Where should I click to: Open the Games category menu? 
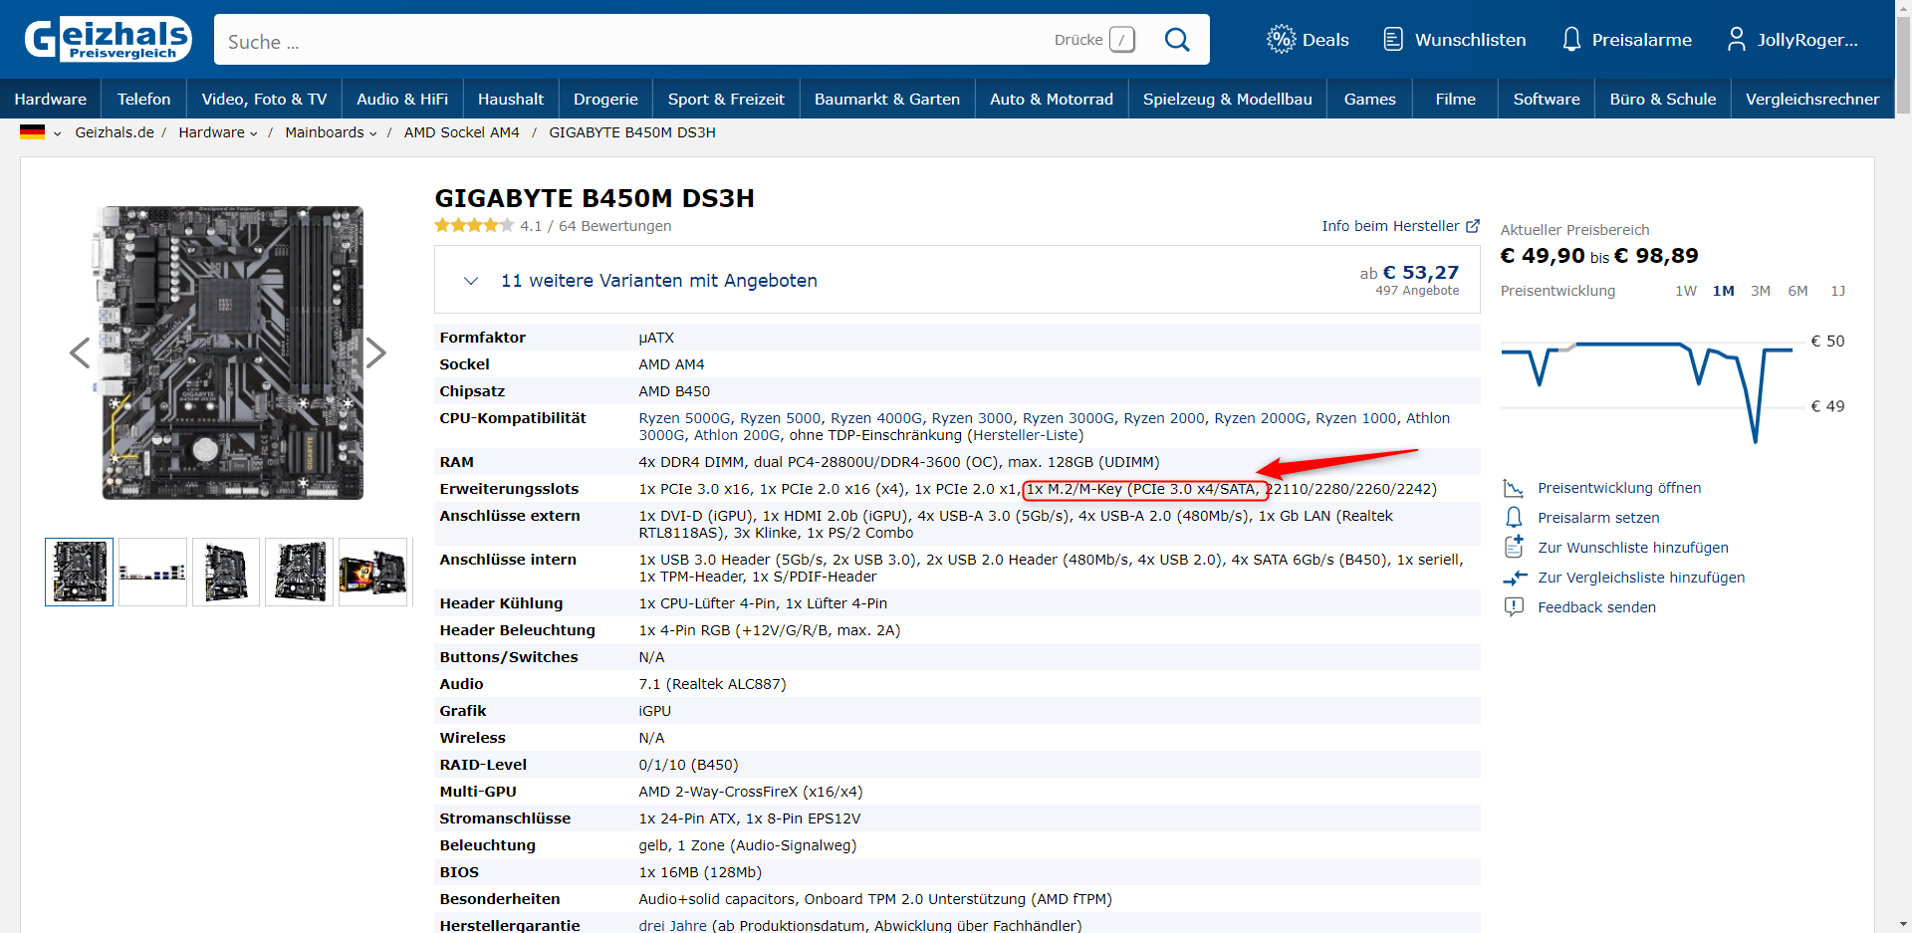pos(1370,99)
